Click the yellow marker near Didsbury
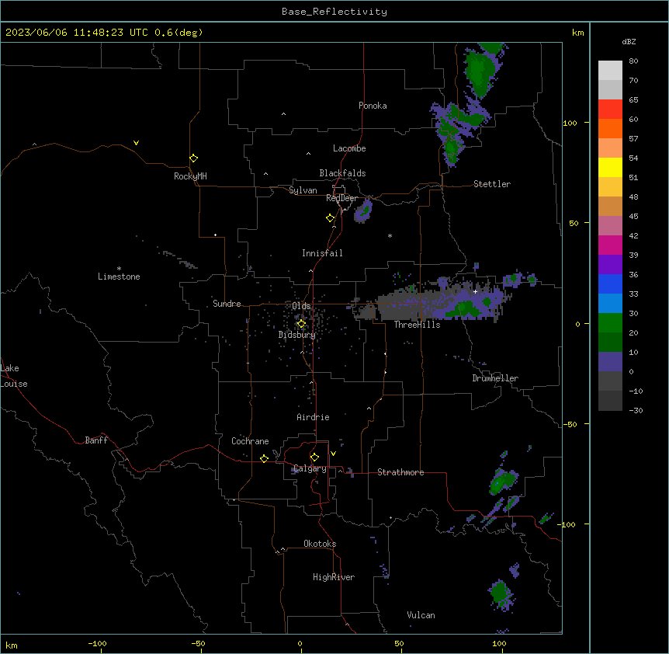669x654 pixels. pos(301,324)
